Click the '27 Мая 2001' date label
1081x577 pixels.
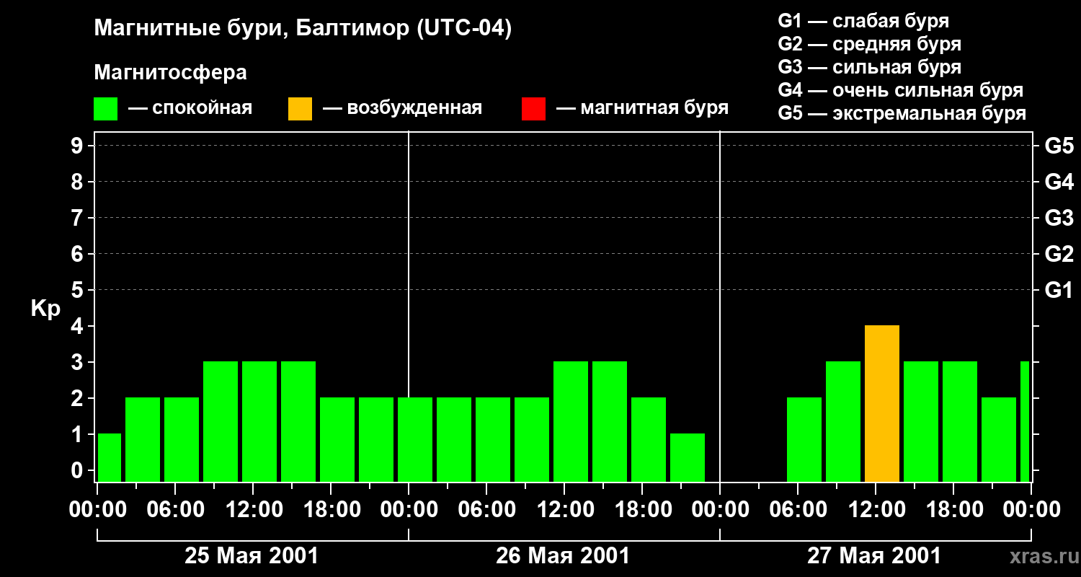click(x=874, y=556)
